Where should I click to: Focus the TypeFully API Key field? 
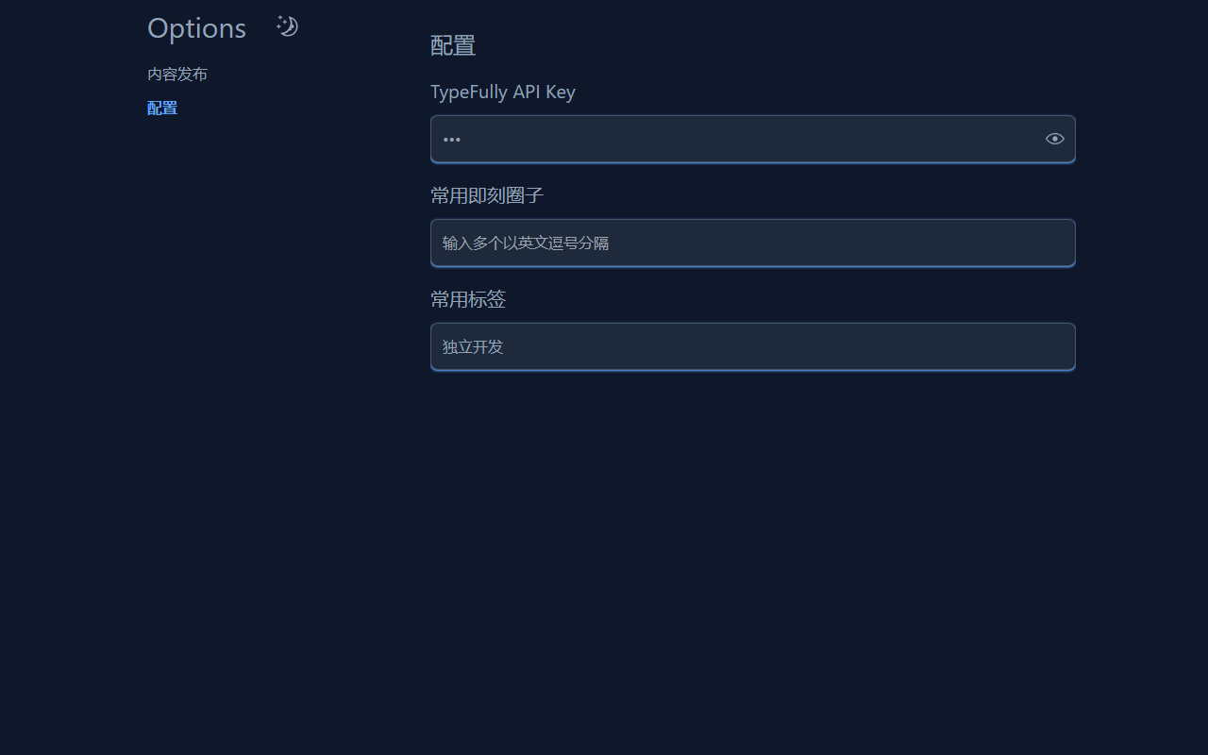(x=753, y=139)
